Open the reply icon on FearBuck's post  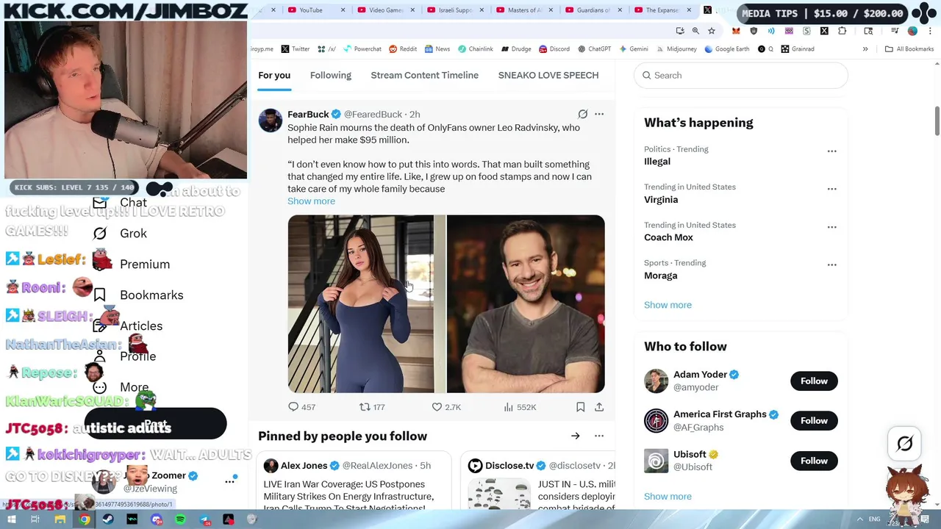tap(293, 407)
